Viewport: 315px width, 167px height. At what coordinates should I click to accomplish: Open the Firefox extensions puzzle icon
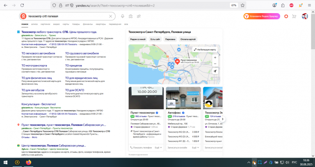tap(283, 5)
